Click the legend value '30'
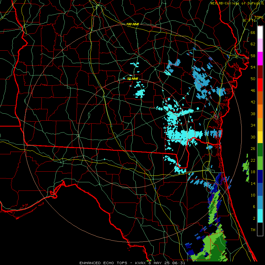 pyautogui.click(x=253, y=137)
